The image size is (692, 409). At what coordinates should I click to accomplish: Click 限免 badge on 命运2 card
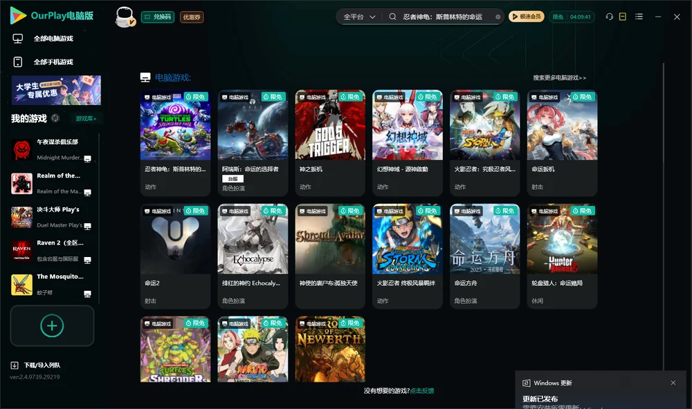(x=196, y=211)
